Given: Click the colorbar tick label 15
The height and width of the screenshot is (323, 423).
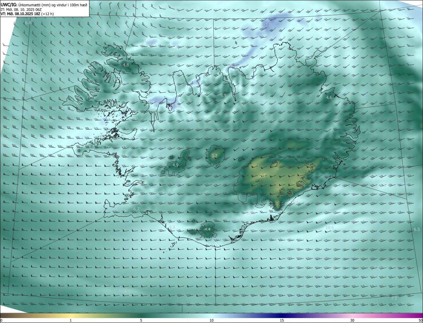Looking at the screenshot, I should pos(282,320).
